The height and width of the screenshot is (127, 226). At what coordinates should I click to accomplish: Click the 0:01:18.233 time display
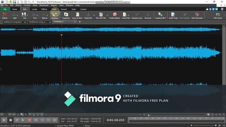[115, 120]
